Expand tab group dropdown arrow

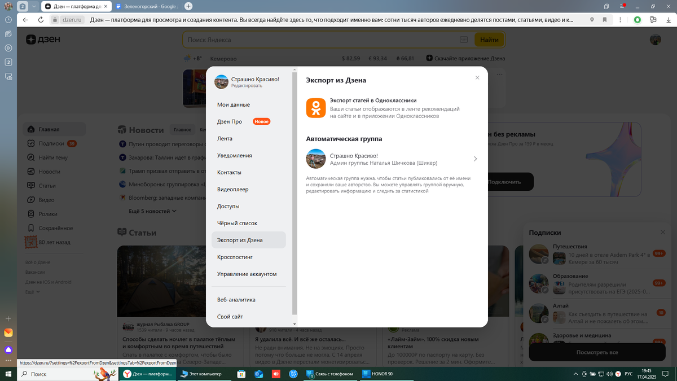(34, 6)
